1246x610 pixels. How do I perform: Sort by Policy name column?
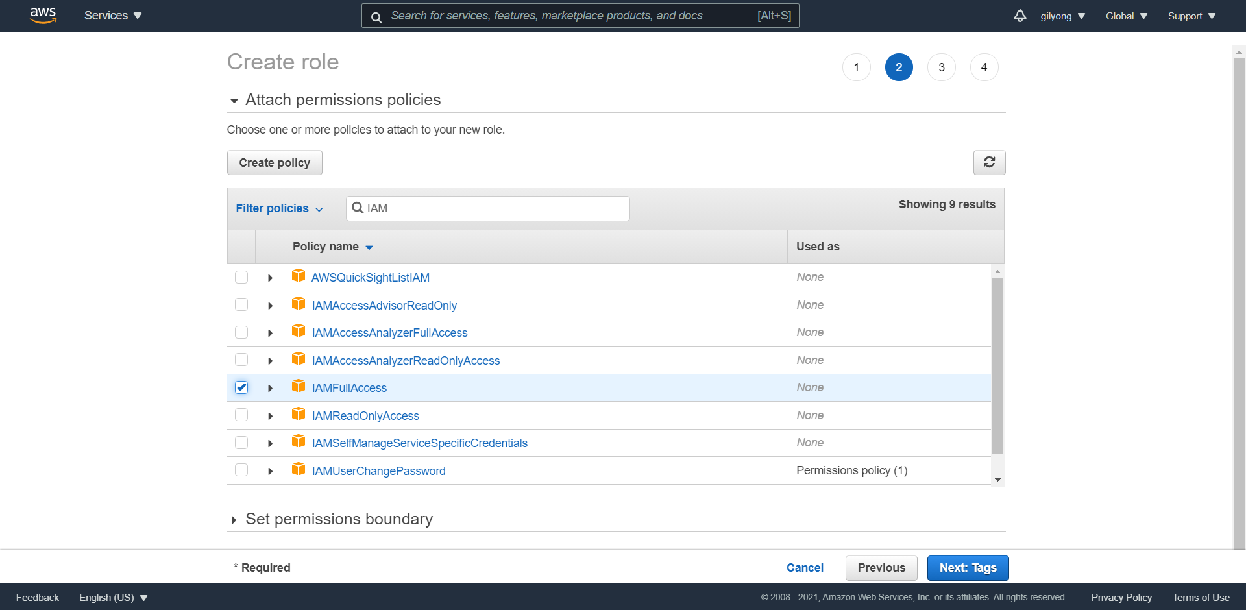click(x=332, y=247)
